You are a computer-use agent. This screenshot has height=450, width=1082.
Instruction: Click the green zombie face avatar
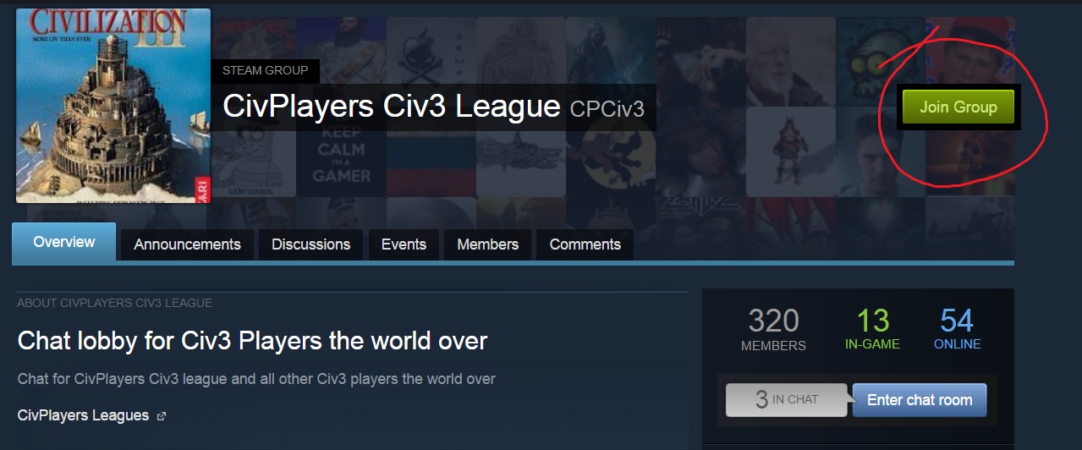click(x=881, y=61)
